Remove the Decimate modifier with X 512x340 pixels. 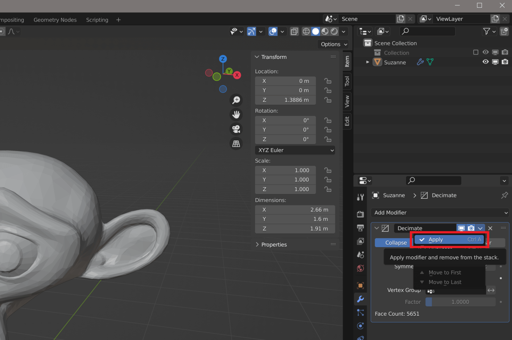[x=490, y=228]
